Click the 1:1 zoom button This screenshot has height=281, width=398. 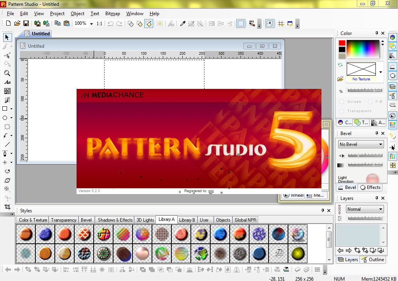pos(99,24)
